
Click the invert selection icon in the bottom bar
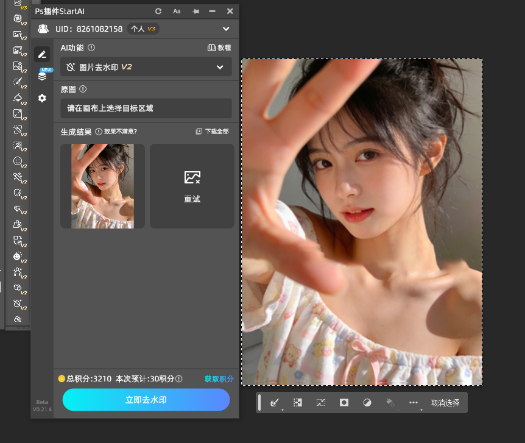320,402
